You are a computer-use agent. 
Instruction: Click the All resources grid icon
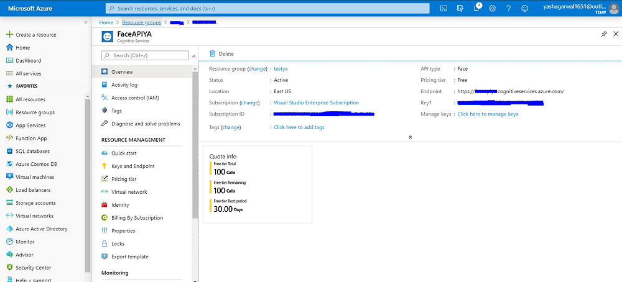click(x=10, y=99)
